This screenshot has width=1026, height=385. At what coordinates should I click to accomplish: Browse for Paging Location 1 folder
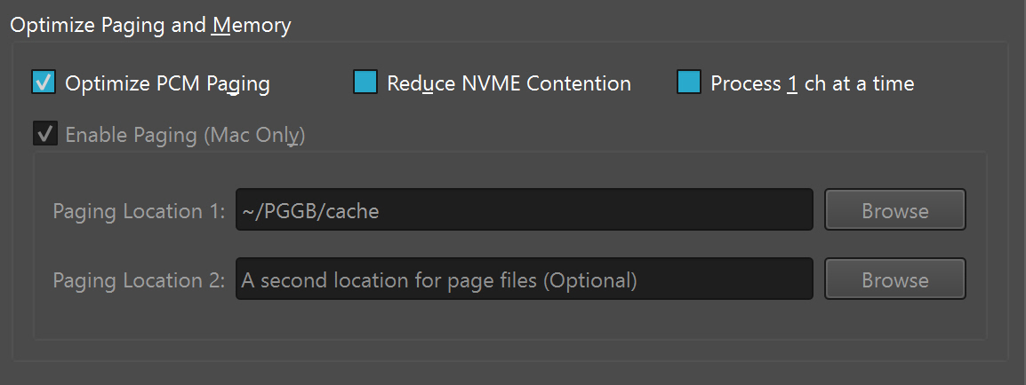click(x=894, y=209)
